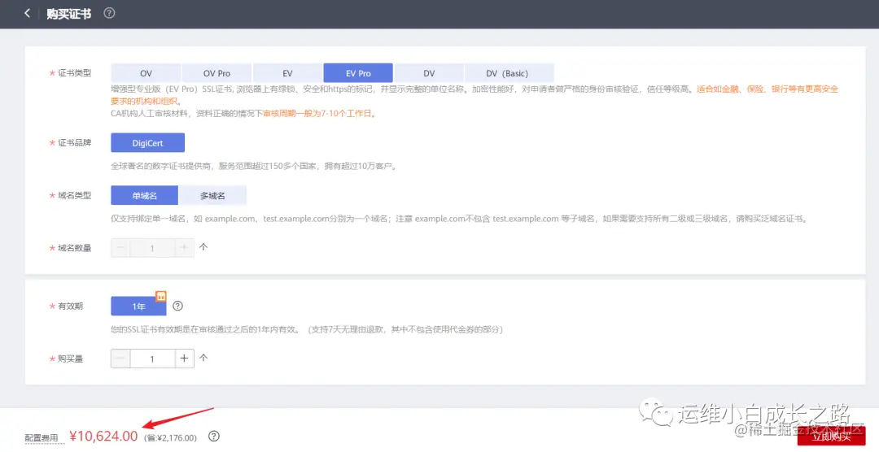Click the 域名类型 label
Screen dimensions: 879x452
point(74,195)
